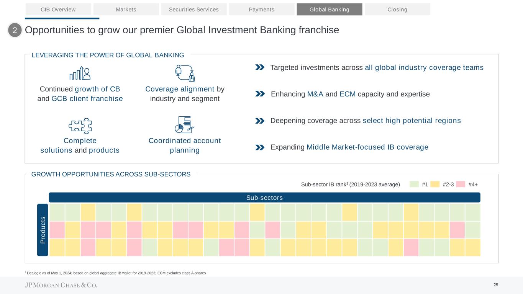Click the vertical Products label
The image size is (523, 294).
43,230
